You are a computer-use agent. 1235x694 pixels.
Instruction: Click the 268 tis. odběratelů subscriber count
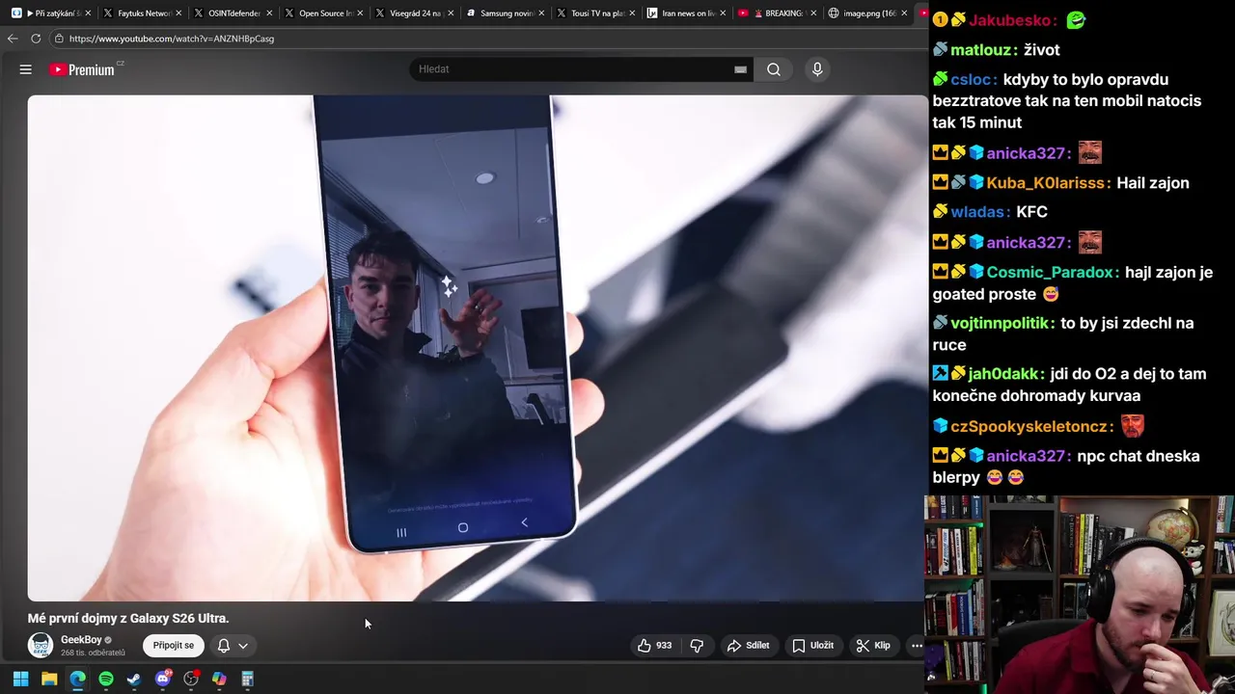click(93, 653)
